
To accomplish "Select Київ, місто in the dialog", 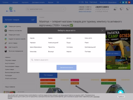I will (88, 38).
